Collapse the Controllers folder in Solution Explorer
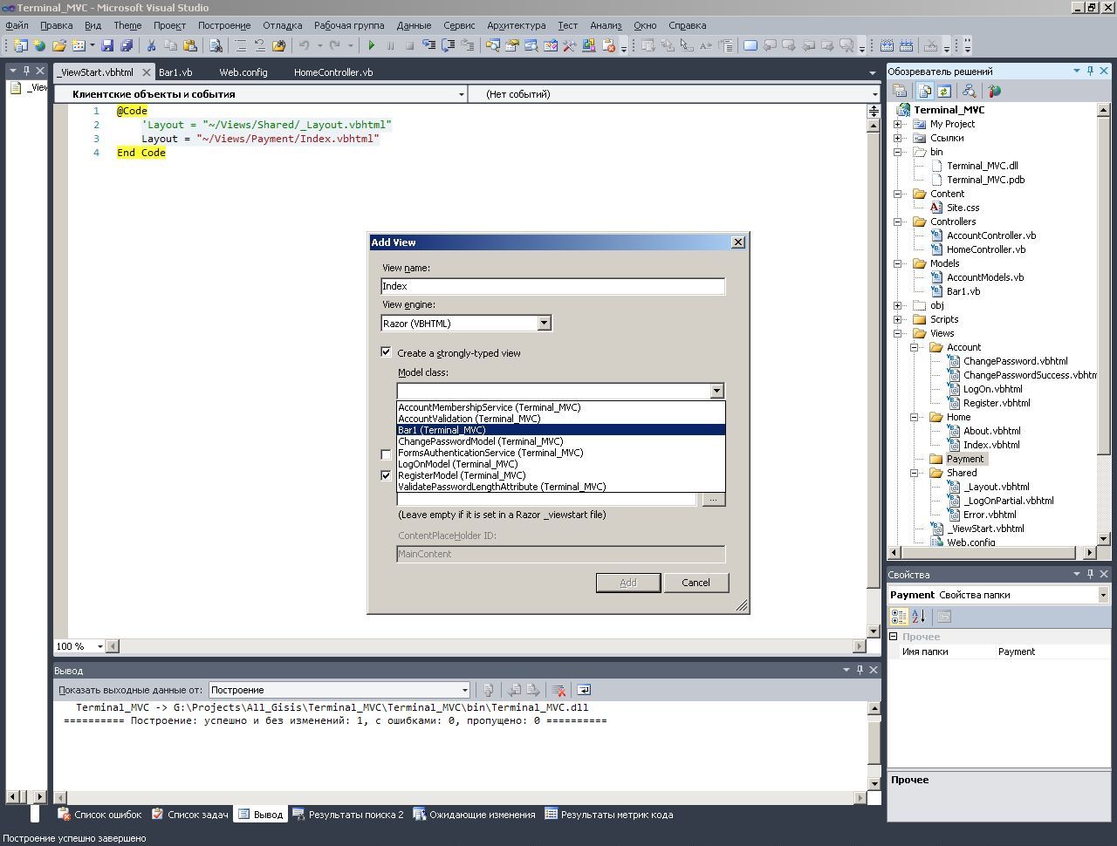This screenshot has width=1117, height=846. 898,222
